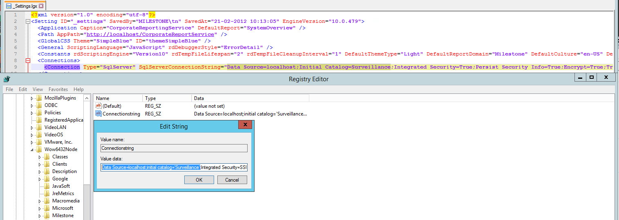Image resolution: width=619 pixels, height=220 pixels.
Task: Expand the Microsoft registry key
Action: tap(40, 208)
